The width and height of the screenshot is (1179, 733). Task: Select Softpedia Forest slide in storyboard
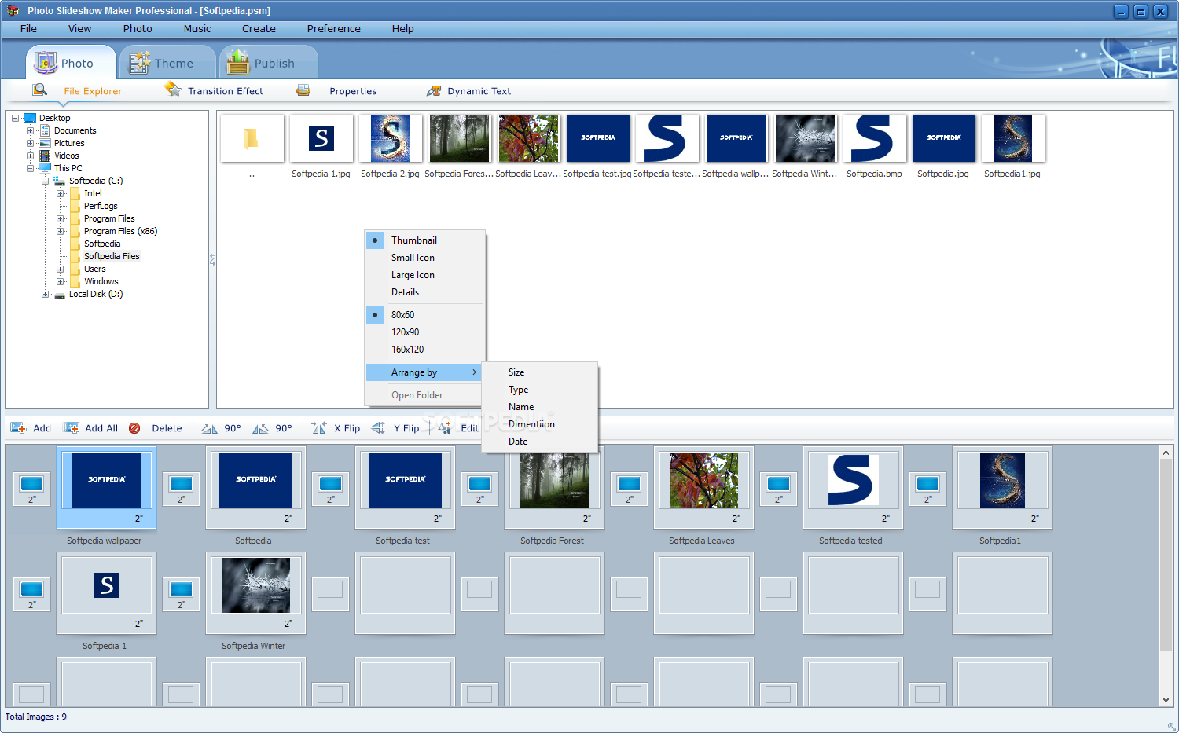tap(554, 487)
